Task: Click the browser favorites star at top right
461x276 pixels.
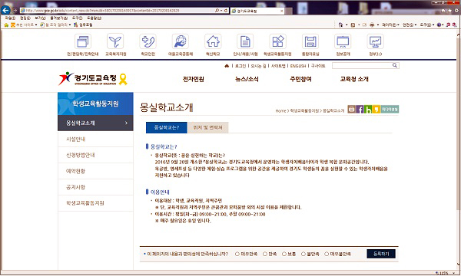Action: click(449, 11)
